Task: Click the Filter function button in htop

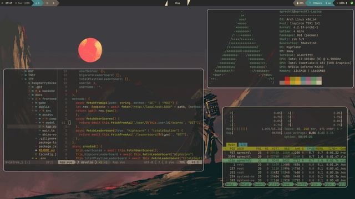Action: [x=273, y=184]
